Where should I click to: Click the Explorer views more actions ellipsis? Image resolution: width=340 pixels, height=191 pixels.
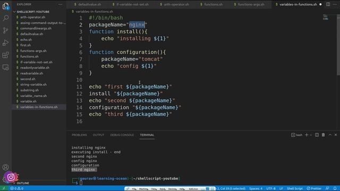[60, 4]
